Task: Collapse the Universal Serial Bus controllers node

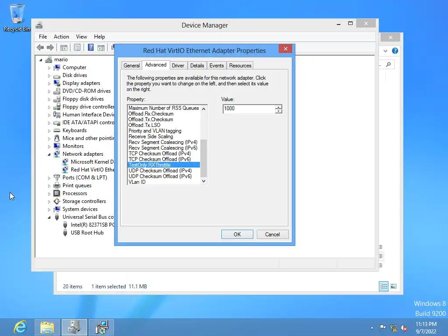Action: point(49,218)
